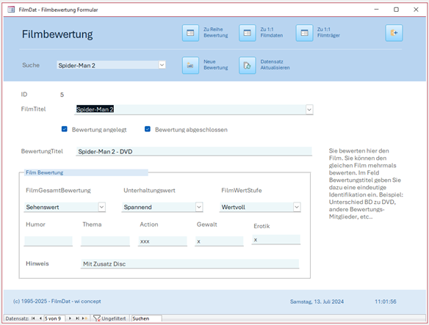Open the Zu 1:1 Filmdaten form
The width and height of the screenshot is (429, 325).
[248, 33]
